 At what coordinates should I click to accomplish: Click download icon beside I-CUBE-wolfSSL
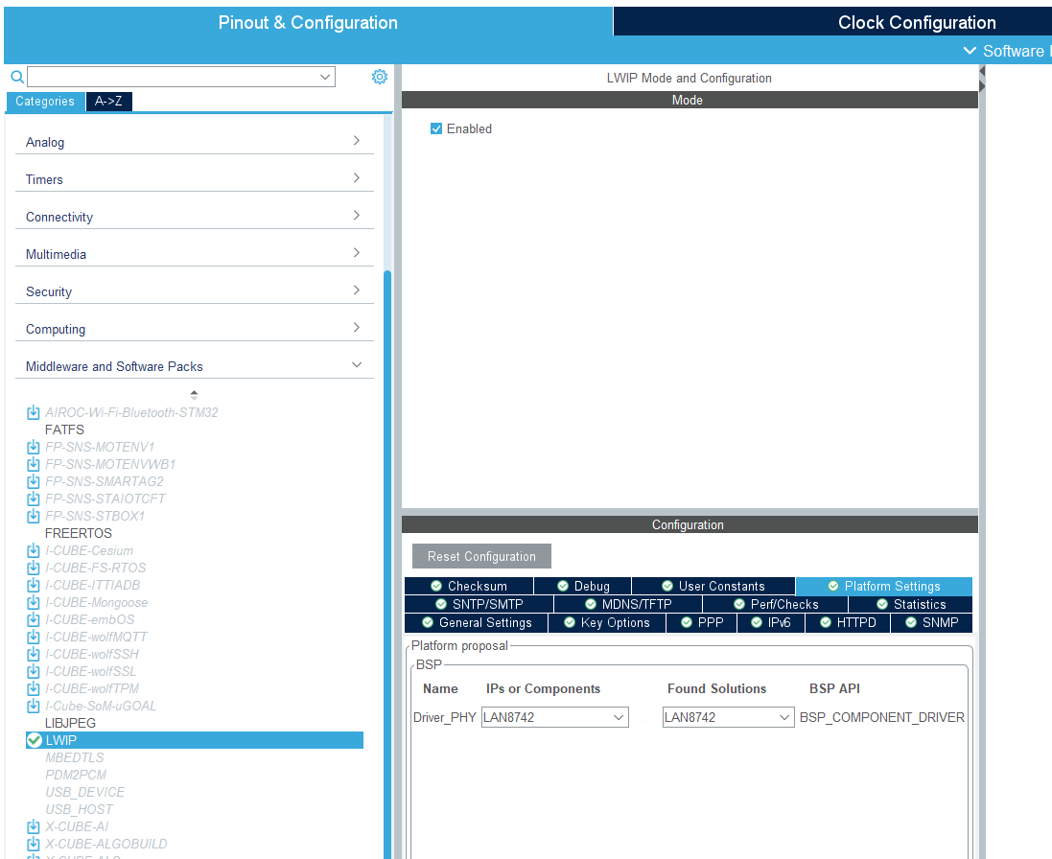(34, 672)
